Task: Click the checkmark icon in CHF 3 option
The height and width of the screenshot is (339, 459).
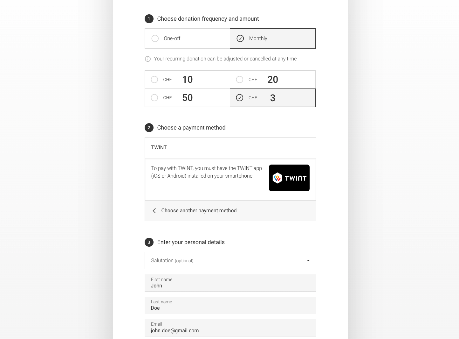Action: click(x=240, y=98)
